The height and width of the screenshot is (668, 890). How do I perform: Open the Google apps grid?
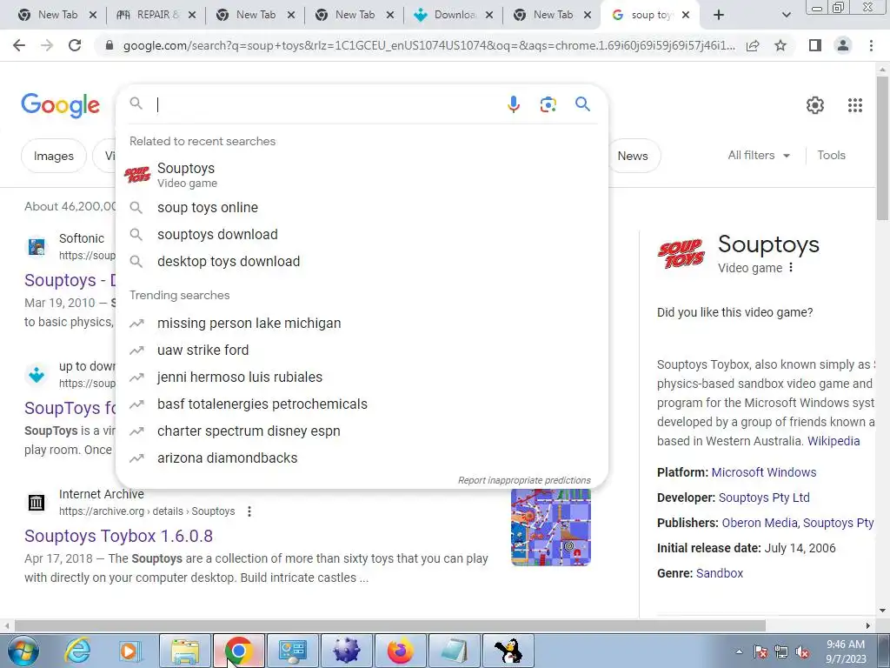click(855, 105)
